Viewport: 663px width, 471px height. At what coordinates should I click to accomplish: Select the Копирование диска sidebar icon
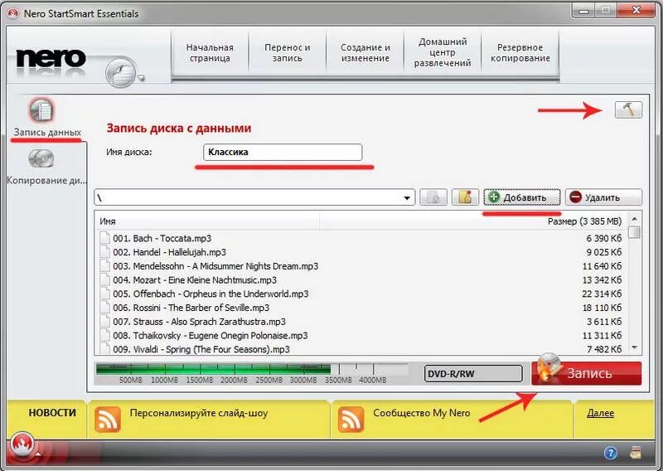point(41,158)
